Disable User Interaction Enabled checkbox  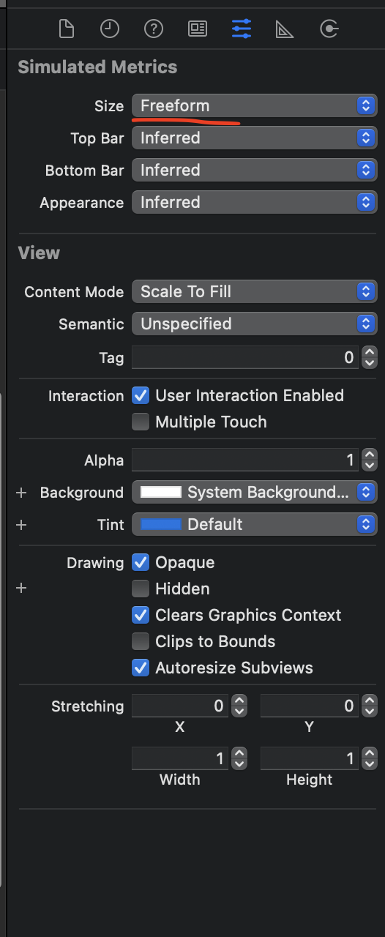pos(141,396)
